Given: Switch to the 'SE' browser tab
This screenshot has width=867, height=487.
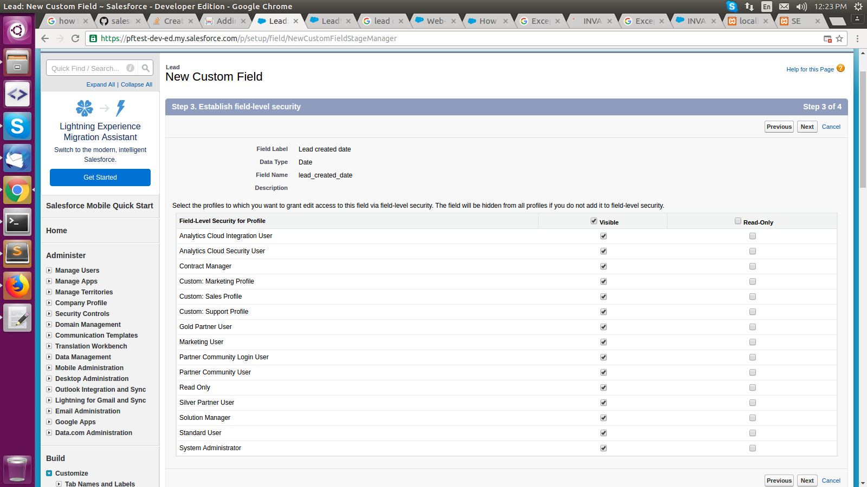Looking at the screenshot, I should click(x=800, y=21).
